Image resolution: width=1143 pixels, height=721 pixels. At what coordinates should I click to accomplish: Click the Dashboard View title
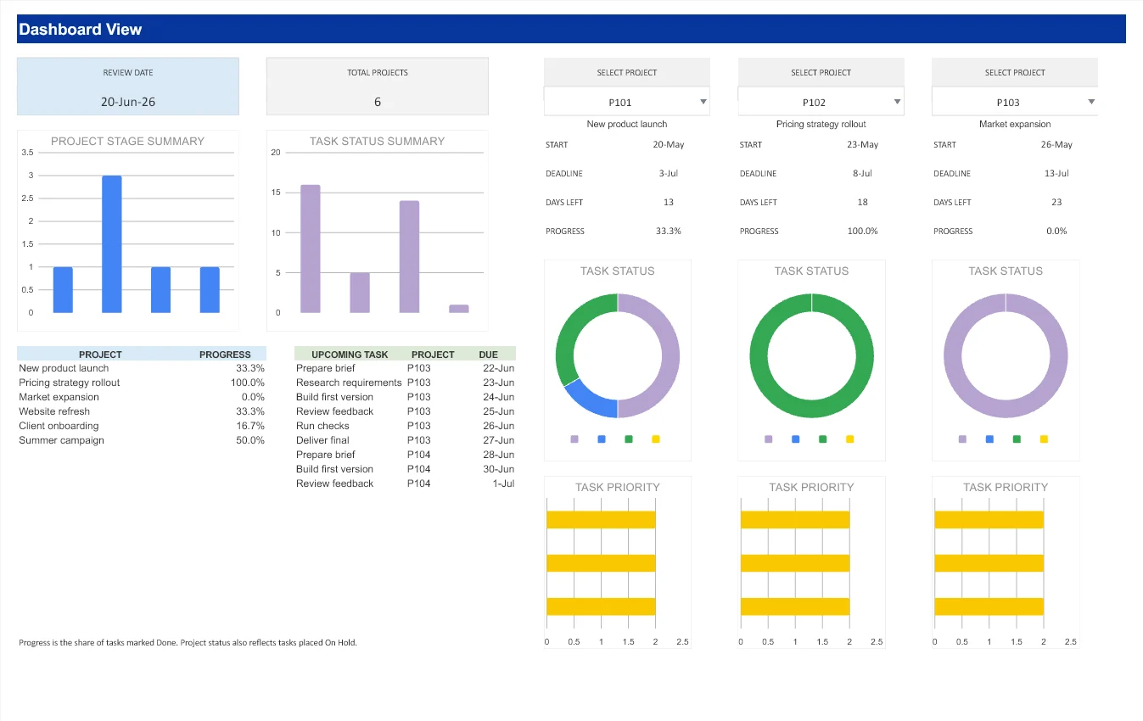click(80, 30)
